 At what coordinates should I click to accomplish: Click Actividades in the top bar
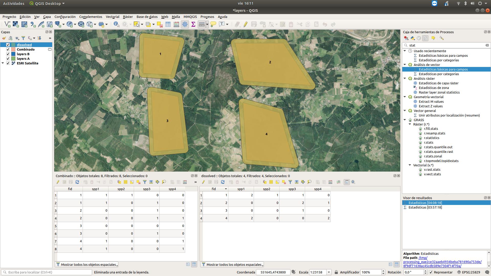pyautogui.click(x=14, y=3)
